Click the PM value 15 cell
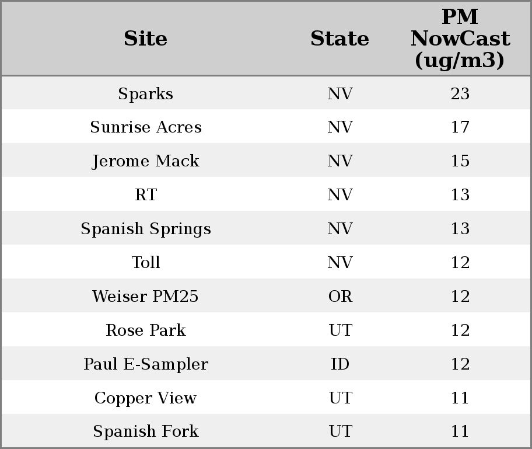 tap(460, 161)
